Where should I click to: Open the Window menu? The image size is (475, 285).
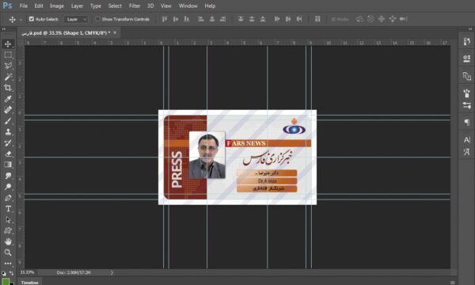(x=188, y=6)
